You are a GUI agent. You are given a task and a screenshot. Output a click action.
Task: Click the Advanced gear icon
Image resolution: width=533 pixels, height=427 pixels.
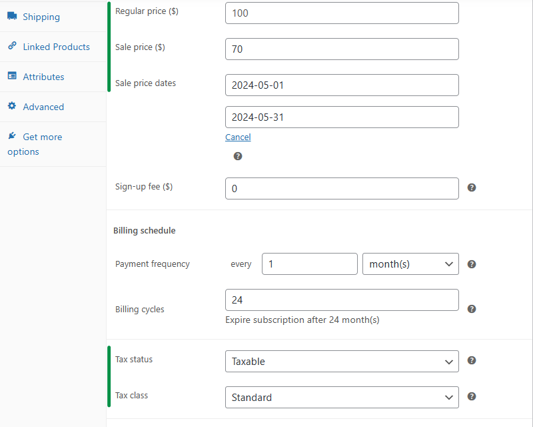[12, 106]
